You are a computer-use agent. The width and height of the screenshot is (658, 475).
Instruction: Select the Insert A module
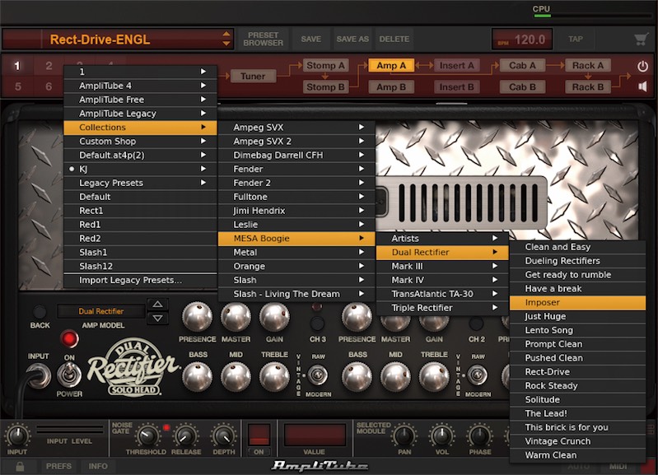pos(456,66)
